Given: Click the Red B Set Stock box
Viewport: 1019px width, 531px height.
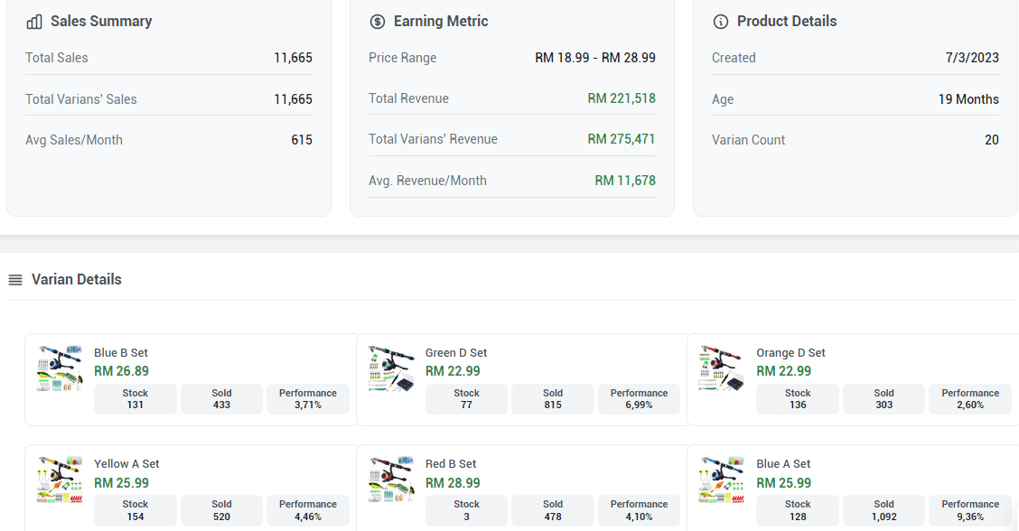Looking at the screenshot, I should [466, 510].
